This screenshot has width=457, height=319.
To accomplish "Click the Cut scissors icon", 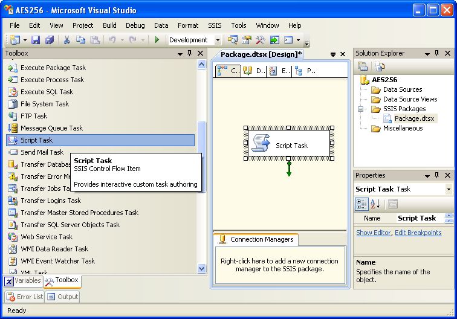I will (66, 40).
